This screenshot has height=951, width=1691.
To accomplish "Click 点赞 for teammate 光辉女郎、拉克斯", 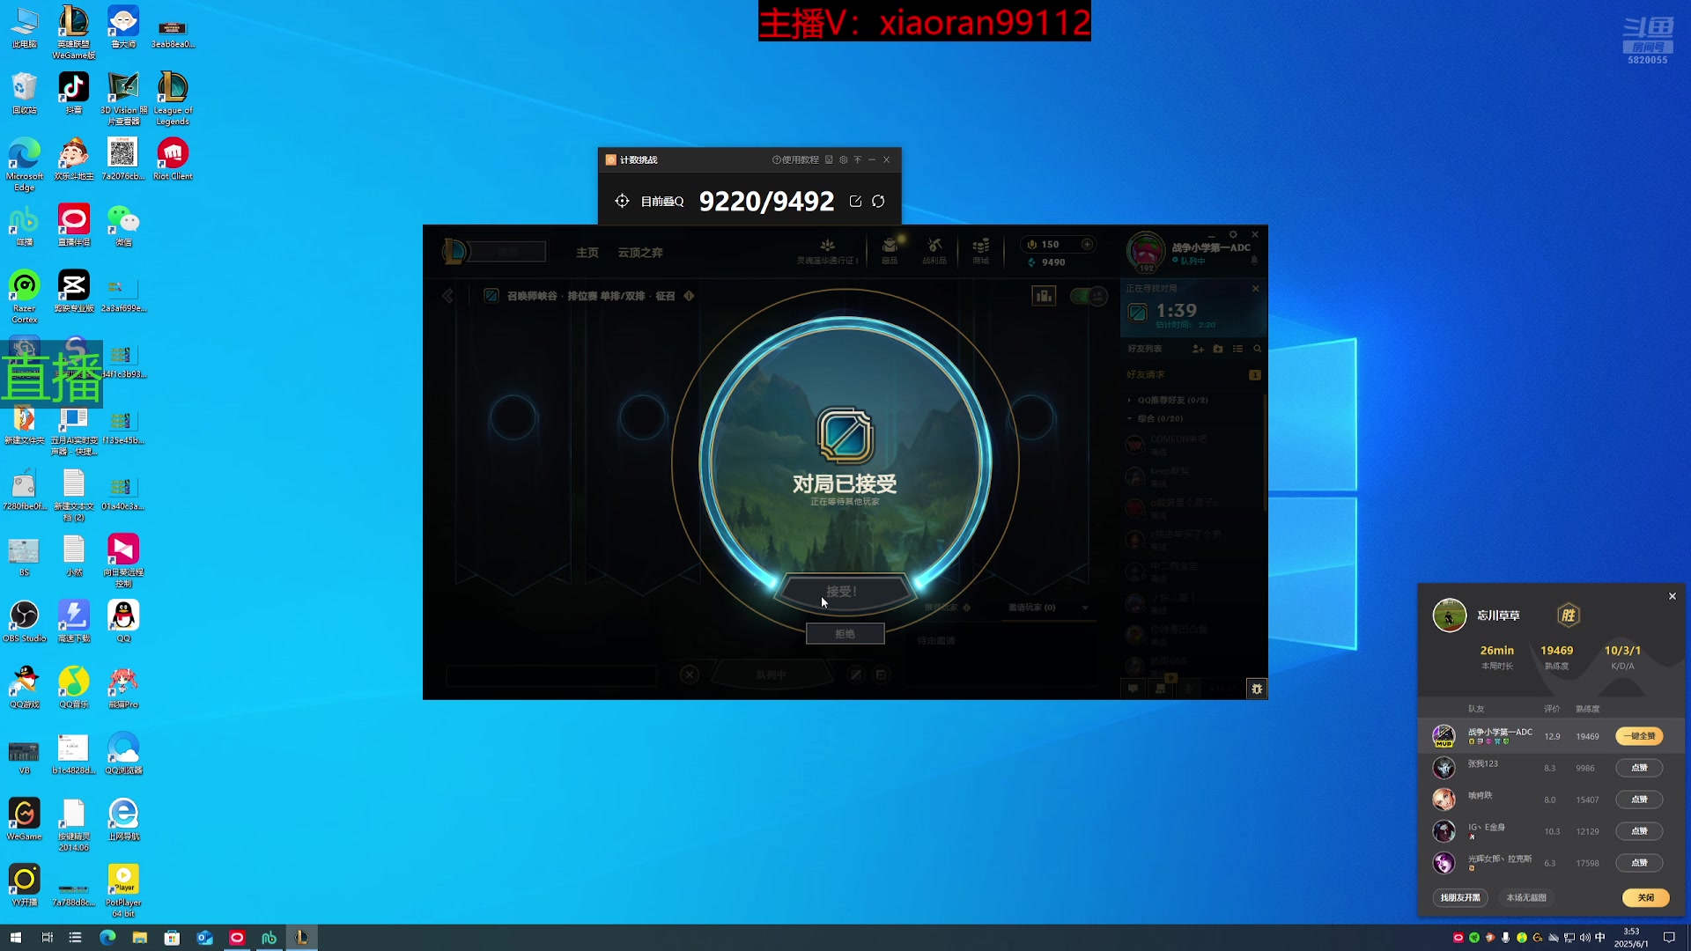I will [x=1639, y=863].
